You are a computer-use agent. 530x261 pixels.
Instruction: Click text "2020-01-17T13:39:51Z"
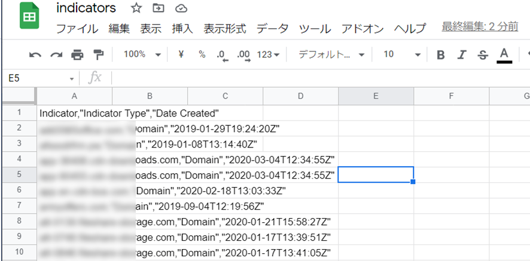278,237
